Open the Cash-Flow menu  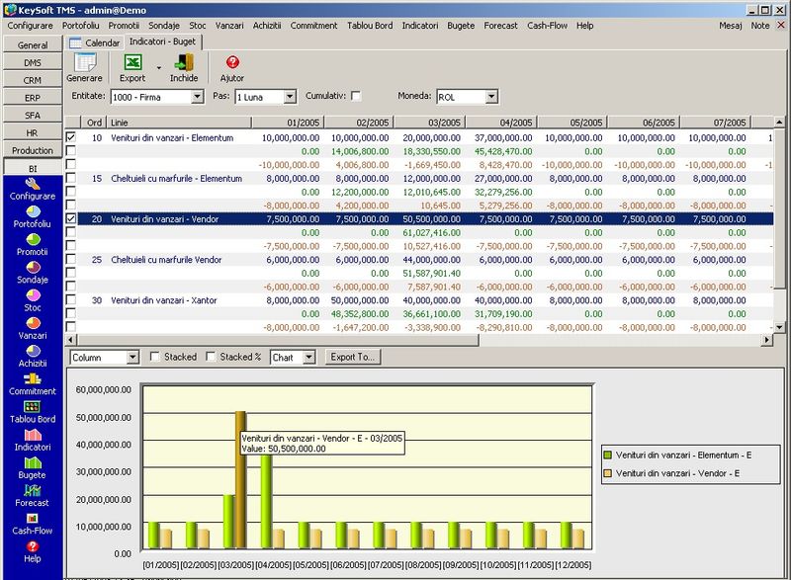coord(547,25)
